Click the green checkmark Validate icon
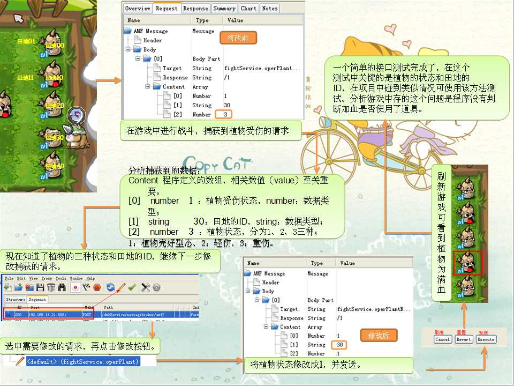514x386 pixels. (132, 288)
